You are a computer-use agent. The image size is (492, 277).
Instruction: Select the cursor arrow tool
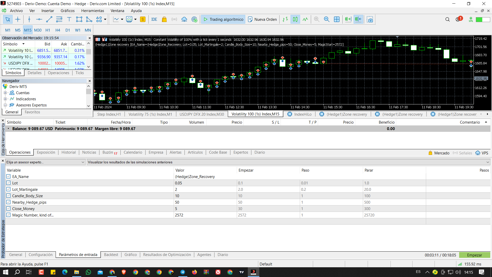(8, 19)
